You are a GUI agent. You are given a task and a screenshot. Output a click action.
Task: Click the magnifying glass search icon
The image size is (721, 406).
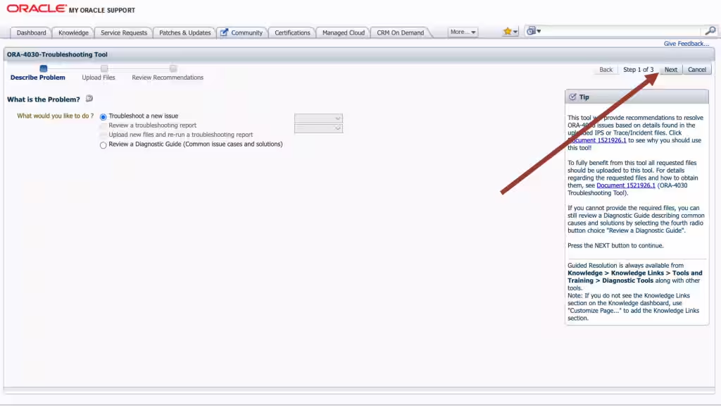710,31
